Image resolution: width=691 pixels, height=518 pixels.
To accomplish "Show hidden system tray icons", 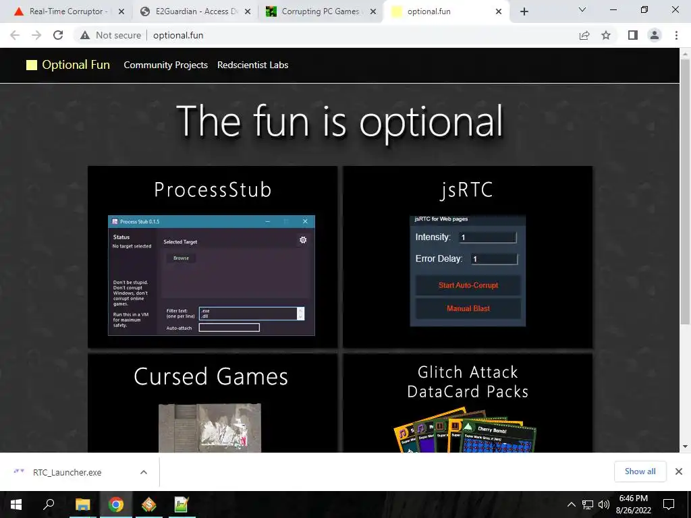I will point(571,505).
